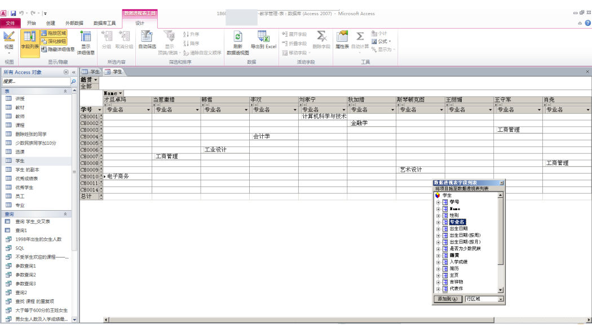Select 专业名 field in field list
This screenshot has height=333, width=592.
457,222
